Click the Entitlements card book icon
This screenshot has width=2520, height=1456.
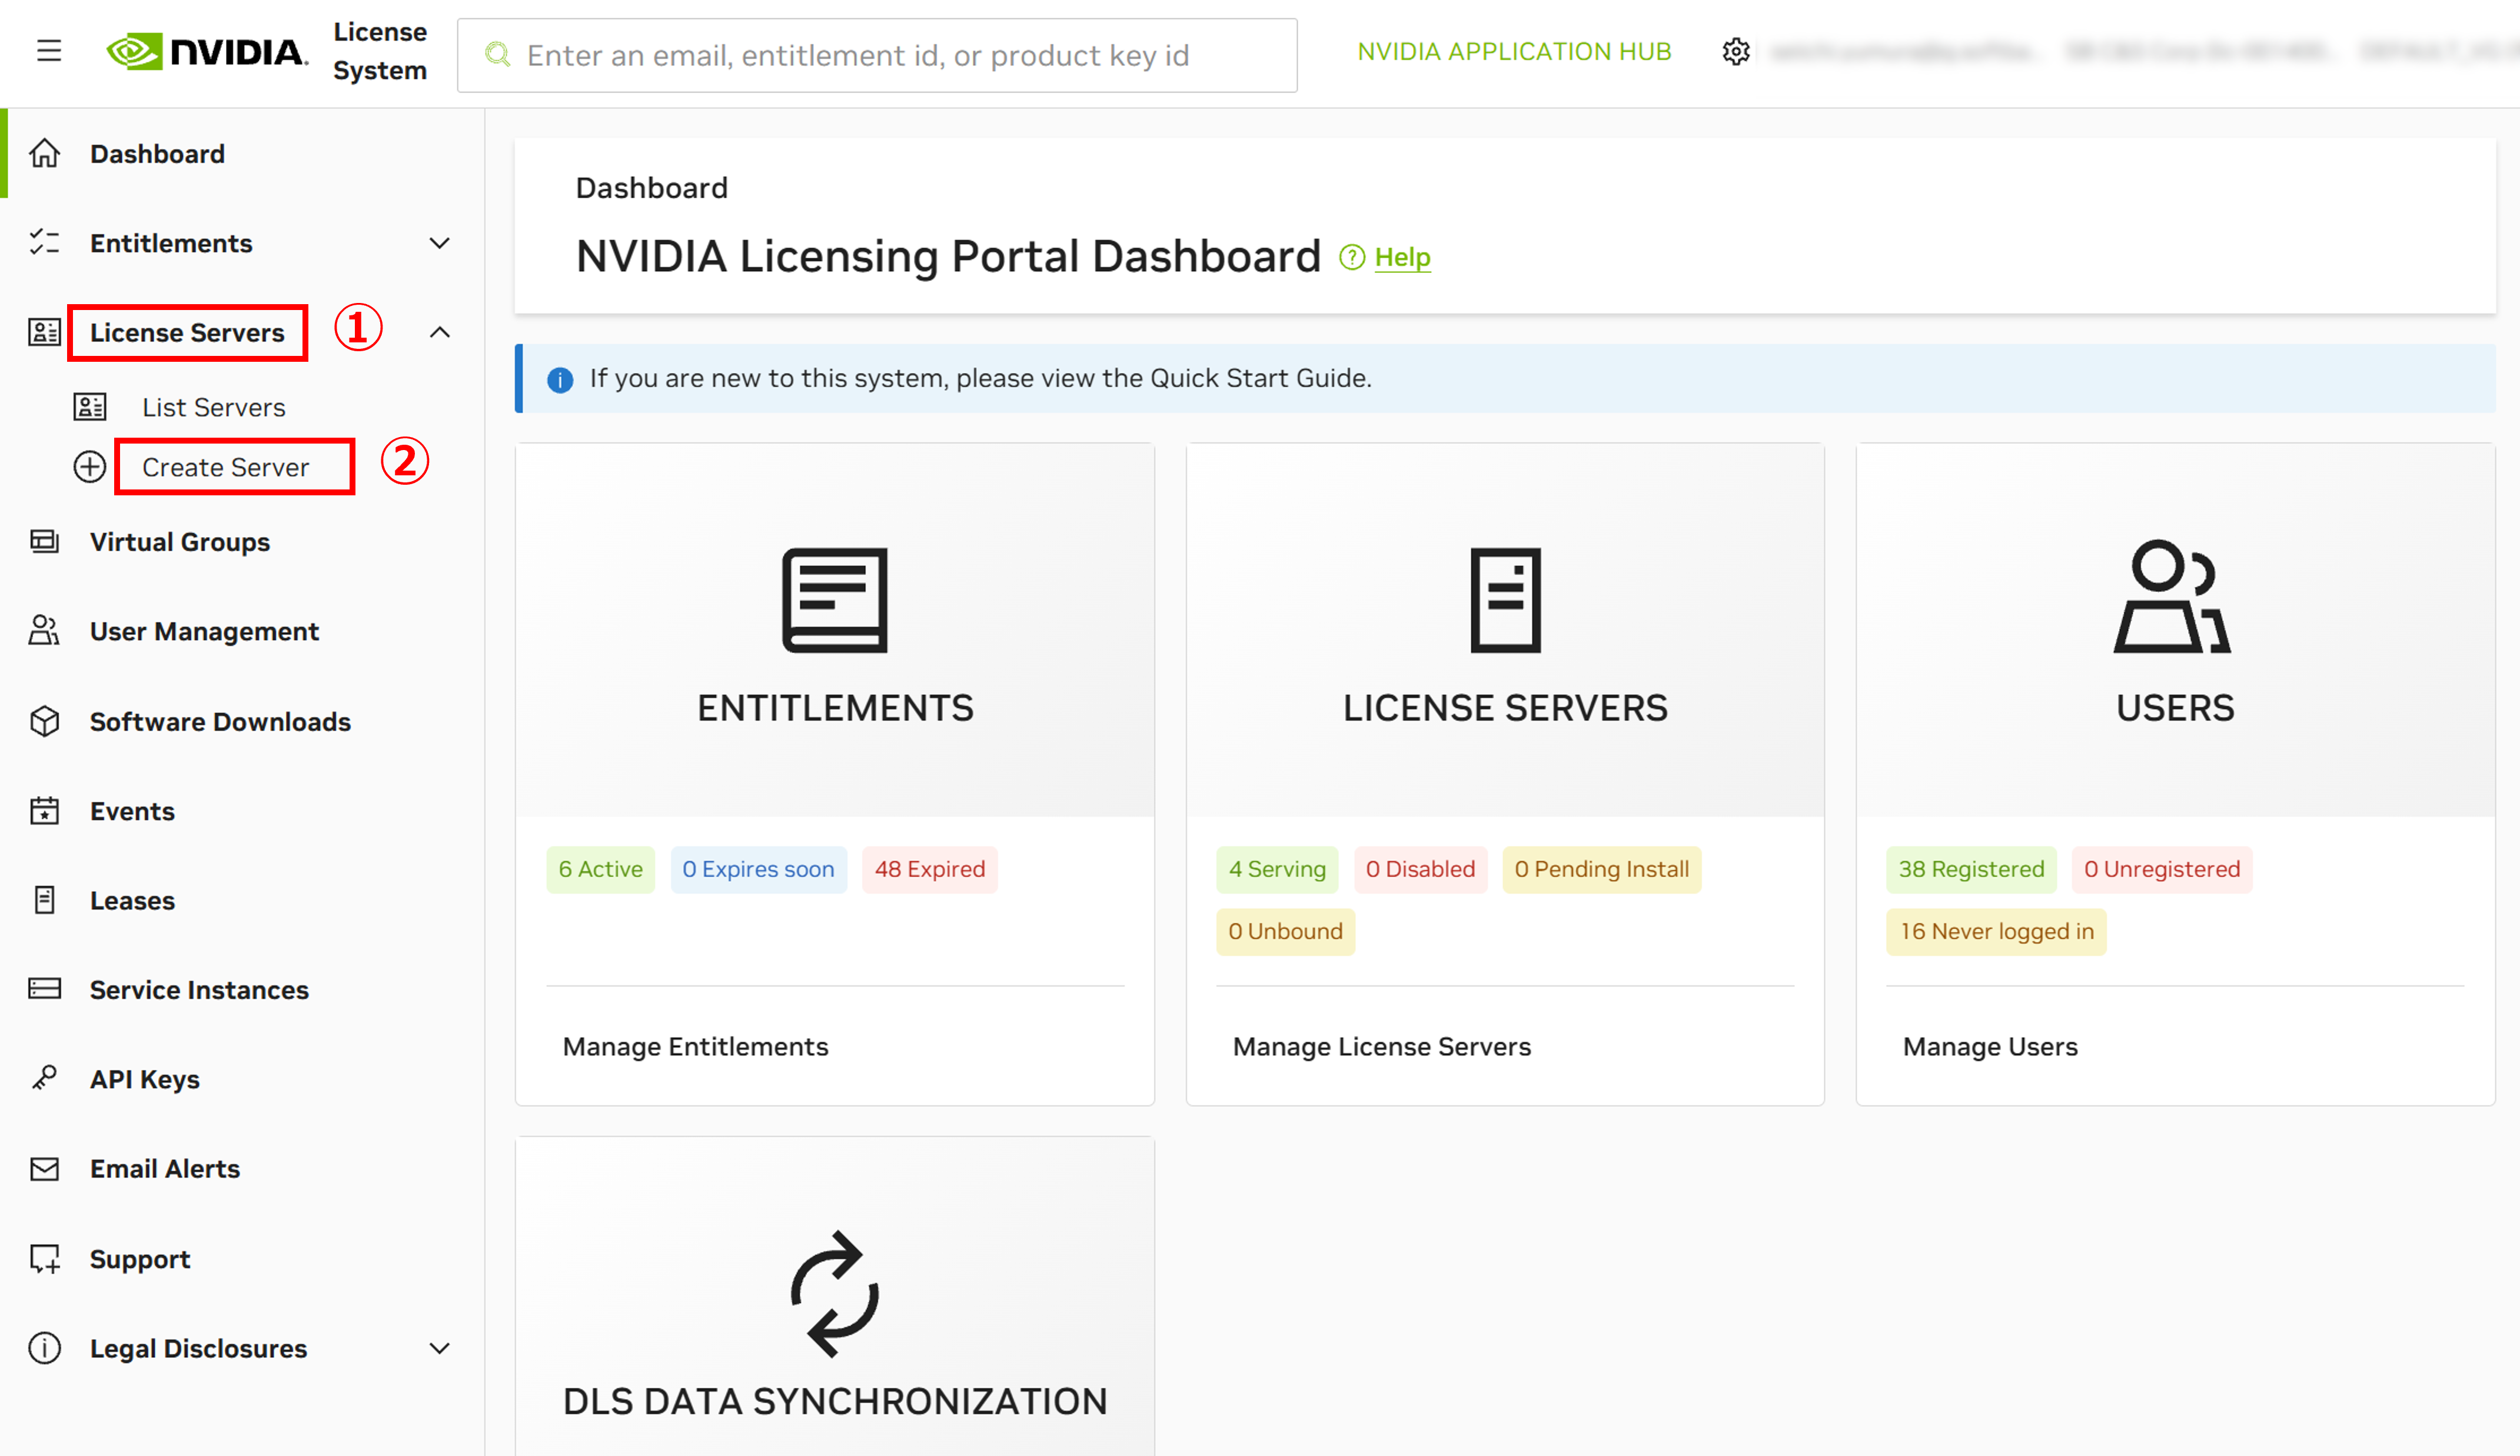tap(835, 601)
